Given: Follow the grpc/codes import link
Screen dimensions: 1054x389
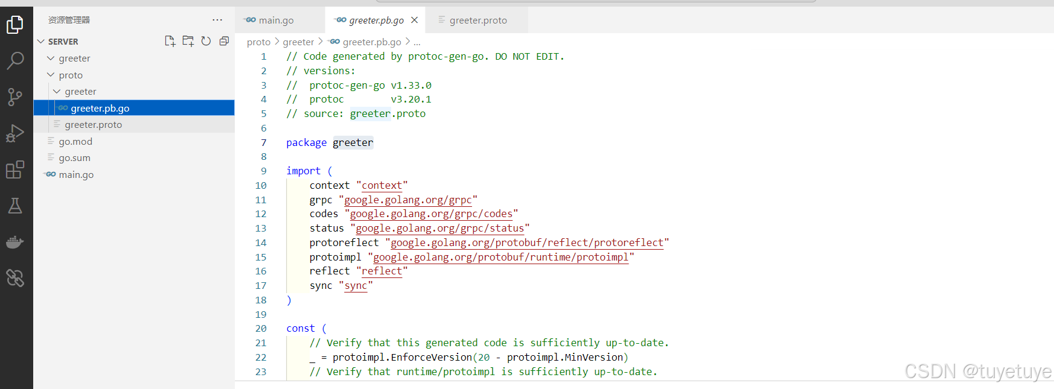Looking at the screenshot, I should click(431, 214).
